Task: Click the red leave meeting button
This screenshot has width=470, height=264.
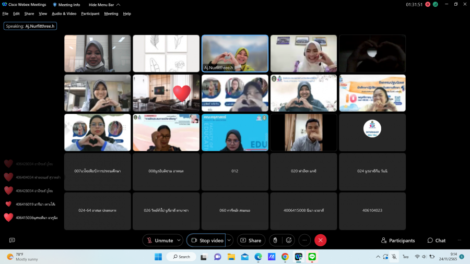Action: [x=321, y=241]
